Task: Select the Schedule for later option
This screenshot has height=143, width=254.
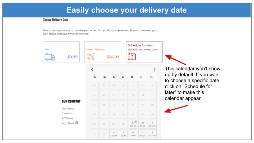Action: (144, 52)
